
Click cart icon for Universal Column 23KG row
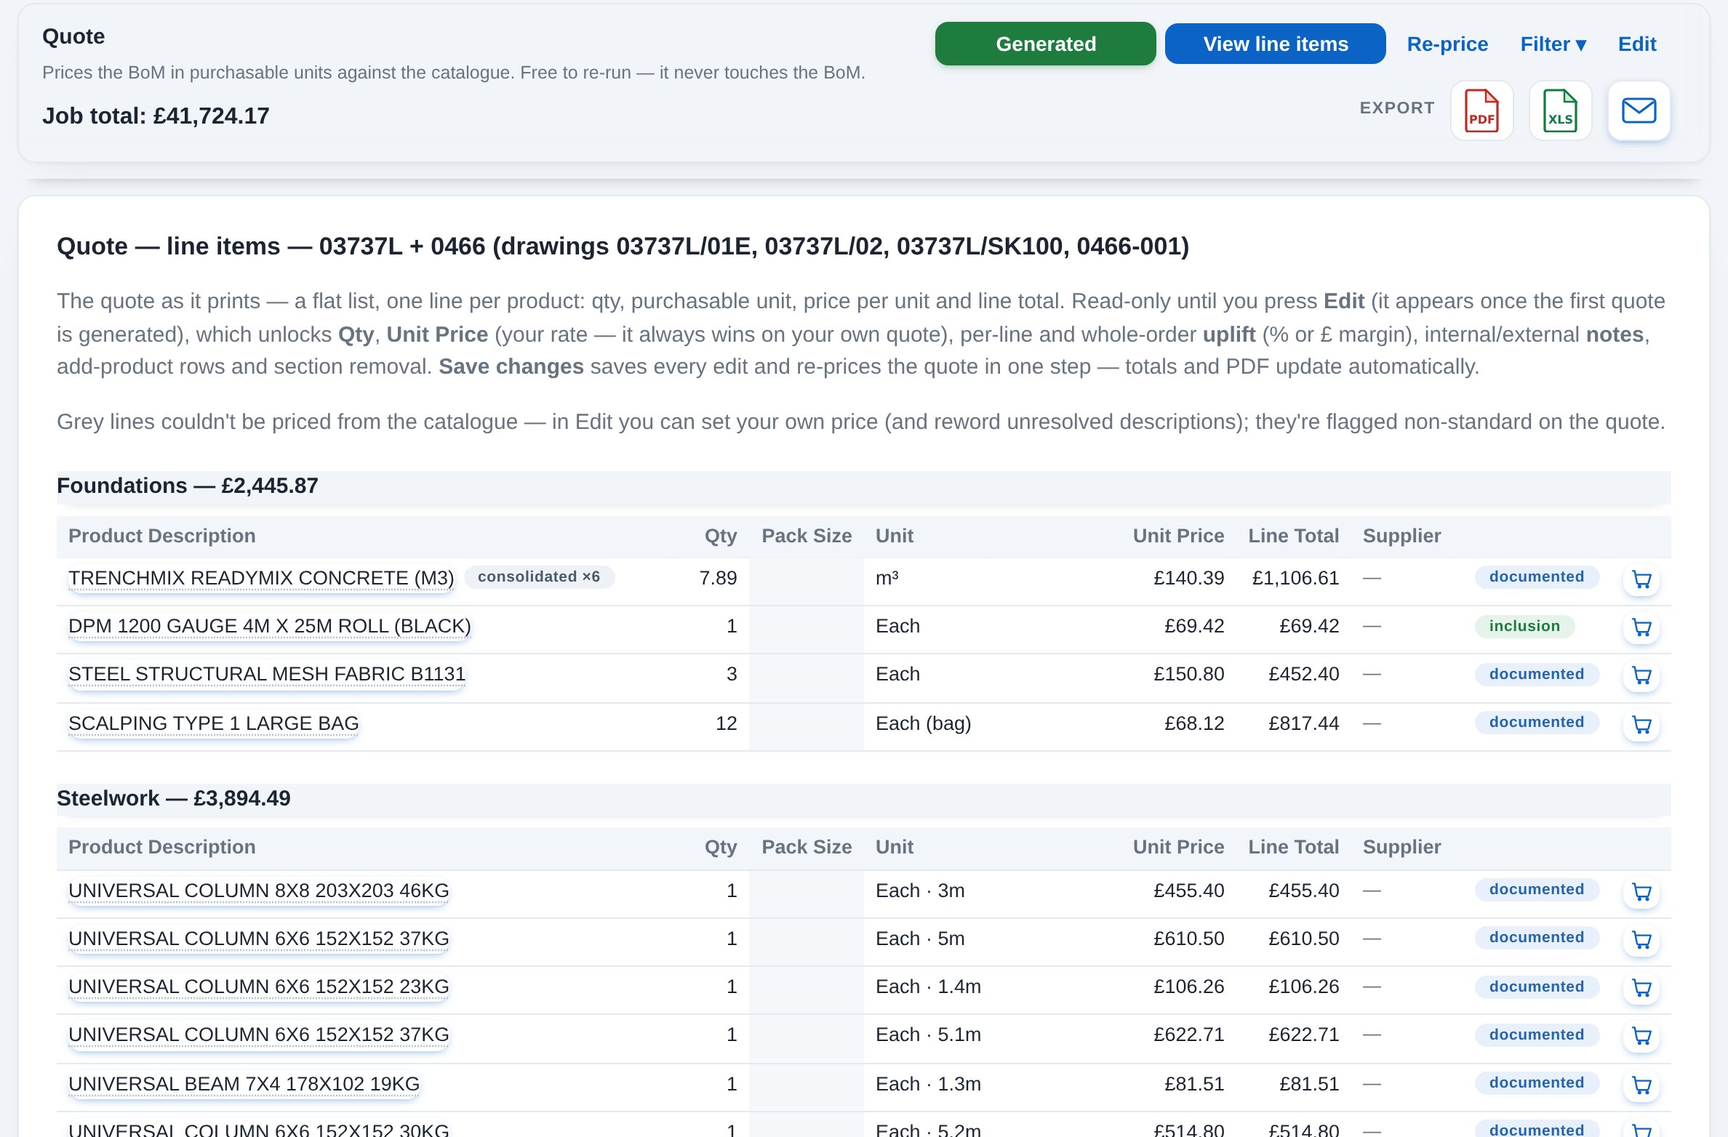1641,988
